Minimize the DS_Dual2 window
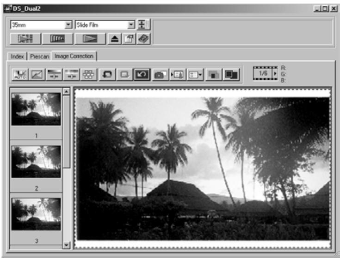 pyautogui.click(x=317, y=9)
